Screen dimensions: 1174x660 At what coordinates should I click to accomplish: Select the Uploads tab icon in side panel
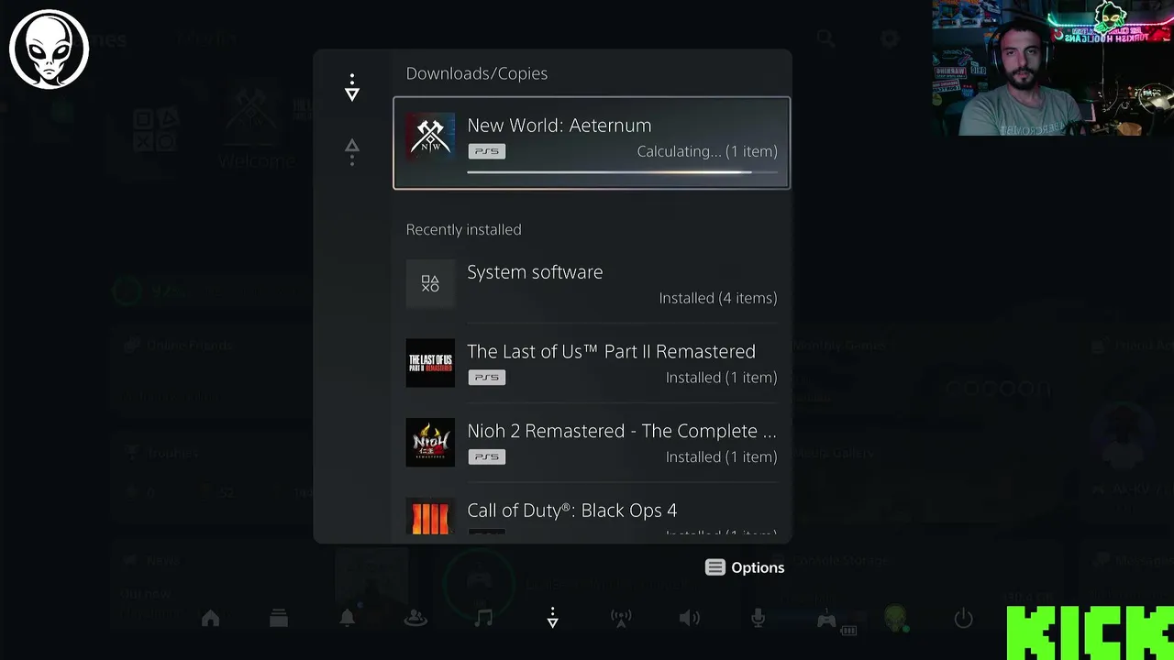352,151
